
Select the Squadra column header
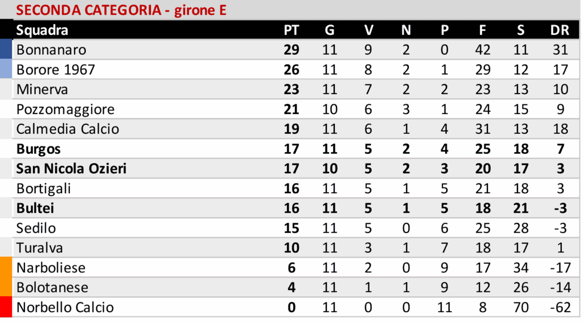click(x=42, y=30)
